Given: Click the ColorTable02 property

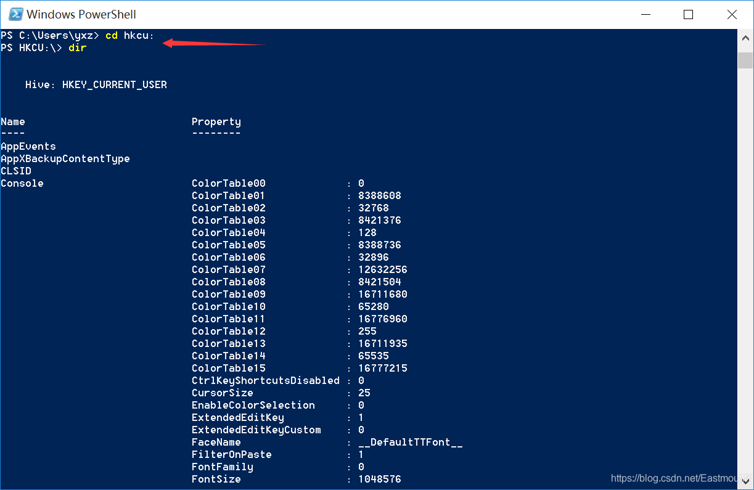Looking at the screenshot, I should point(229,208).
